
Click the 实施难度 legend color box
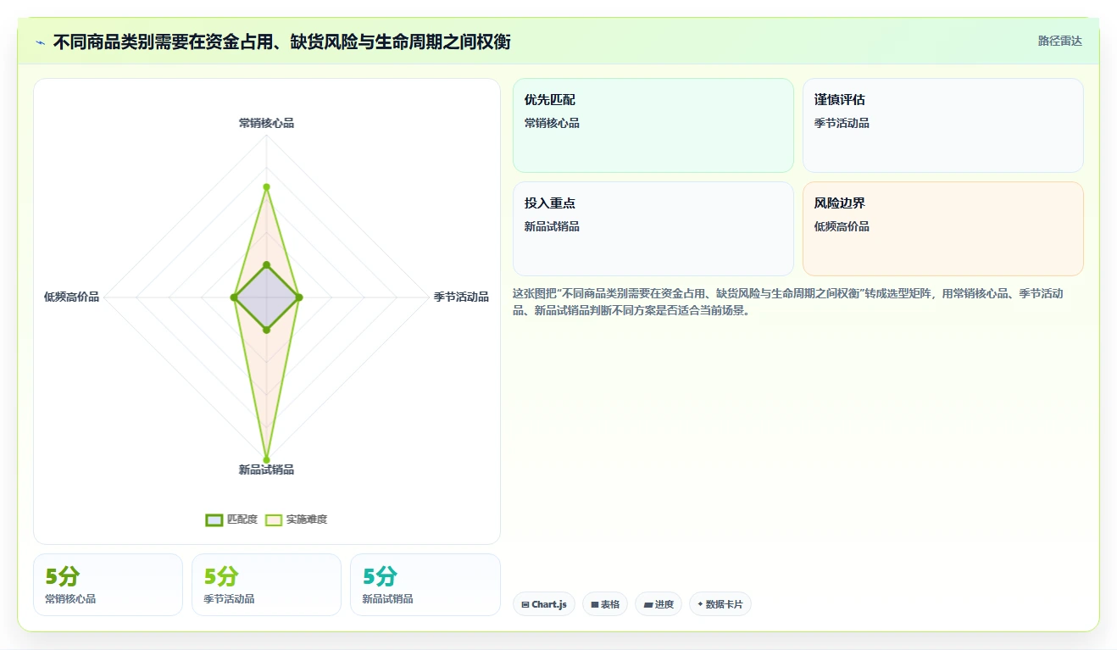tap(274, 519)
